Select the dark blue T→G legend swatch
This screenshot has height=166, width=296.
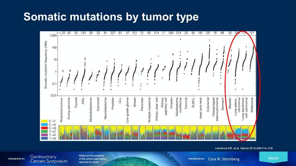(44, 138)
